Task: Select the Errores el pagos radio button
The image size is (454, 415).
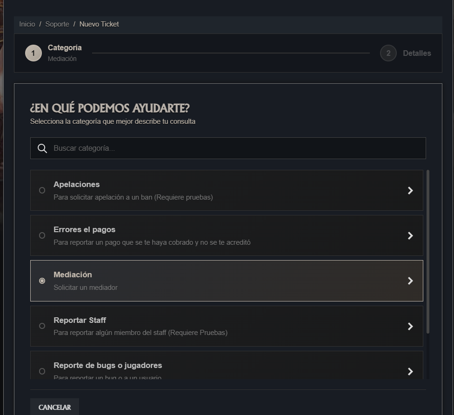Action: (42, 235)
